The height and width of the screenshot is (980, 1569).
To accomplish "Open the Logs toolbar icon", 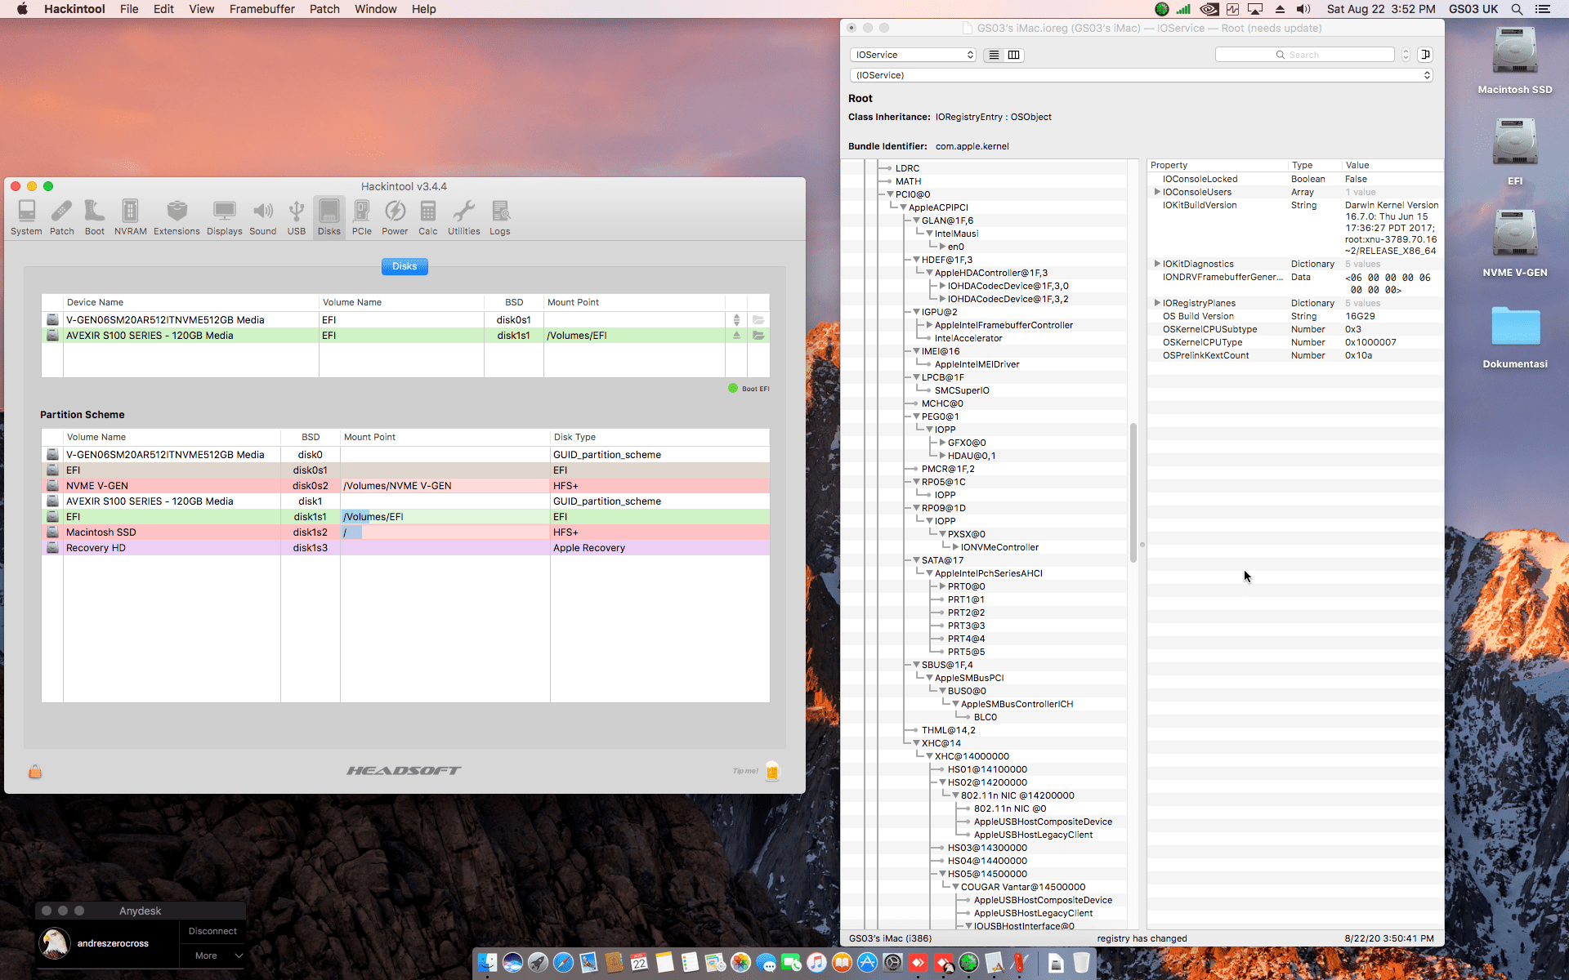I will (500, 217).
